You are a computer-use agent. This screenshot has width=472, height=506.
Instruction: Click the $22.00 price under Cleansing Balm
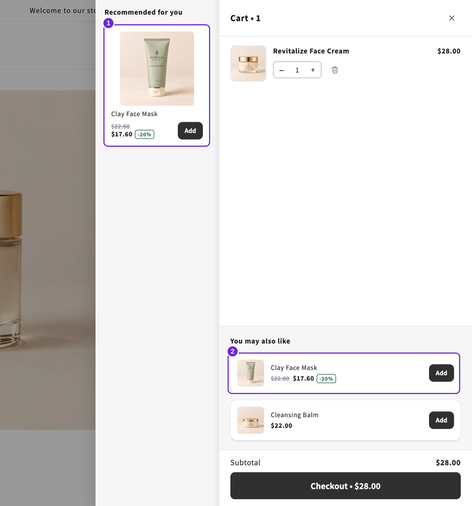[x=281, y=425]
